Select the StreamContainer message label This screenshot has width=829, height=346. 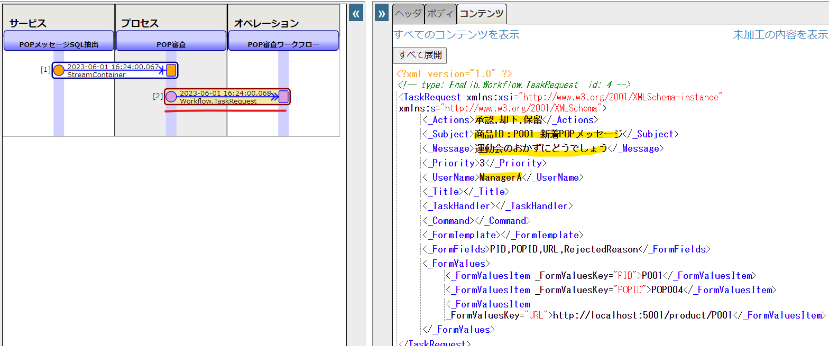(96, 75)
